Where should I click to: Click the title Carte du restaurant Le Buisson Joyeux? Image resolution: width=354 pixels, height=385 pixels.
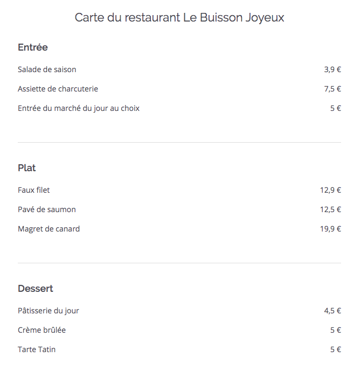(179, 18)
